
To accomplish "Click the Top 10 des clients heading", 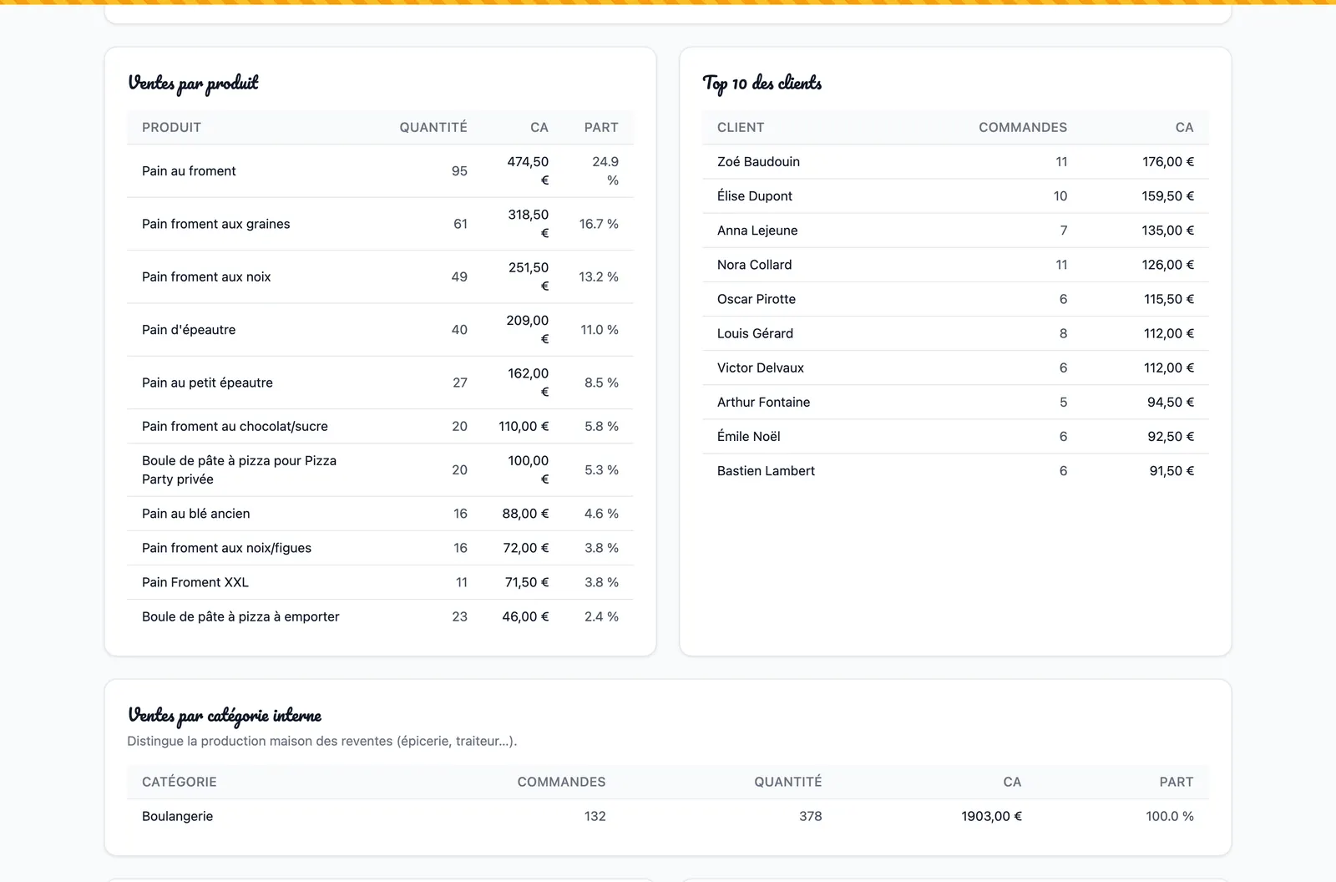I will point(762,83).
